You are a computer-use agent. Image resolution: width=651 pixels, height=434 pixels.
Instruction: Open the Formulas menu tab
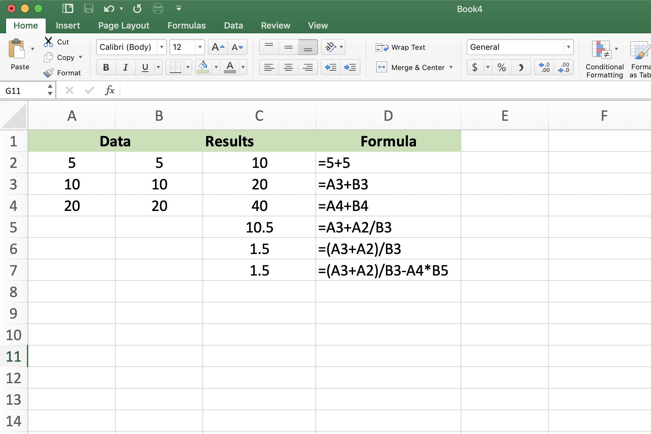(x=186, y=25)
